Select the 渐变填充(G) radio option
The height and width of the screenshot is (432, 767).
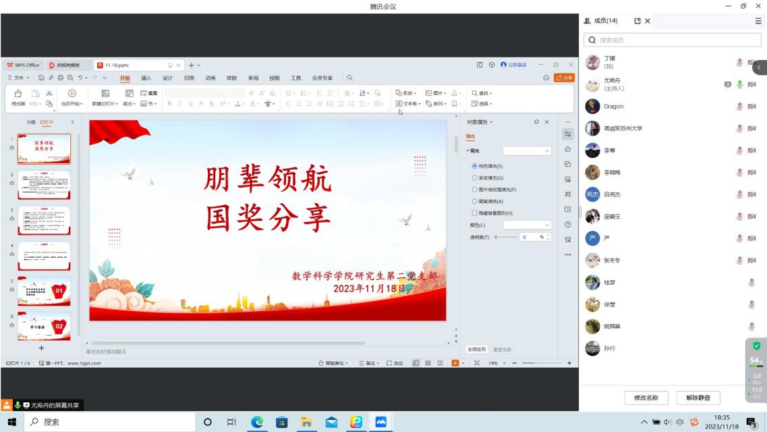pyautogui.click(x=475, y=178)
